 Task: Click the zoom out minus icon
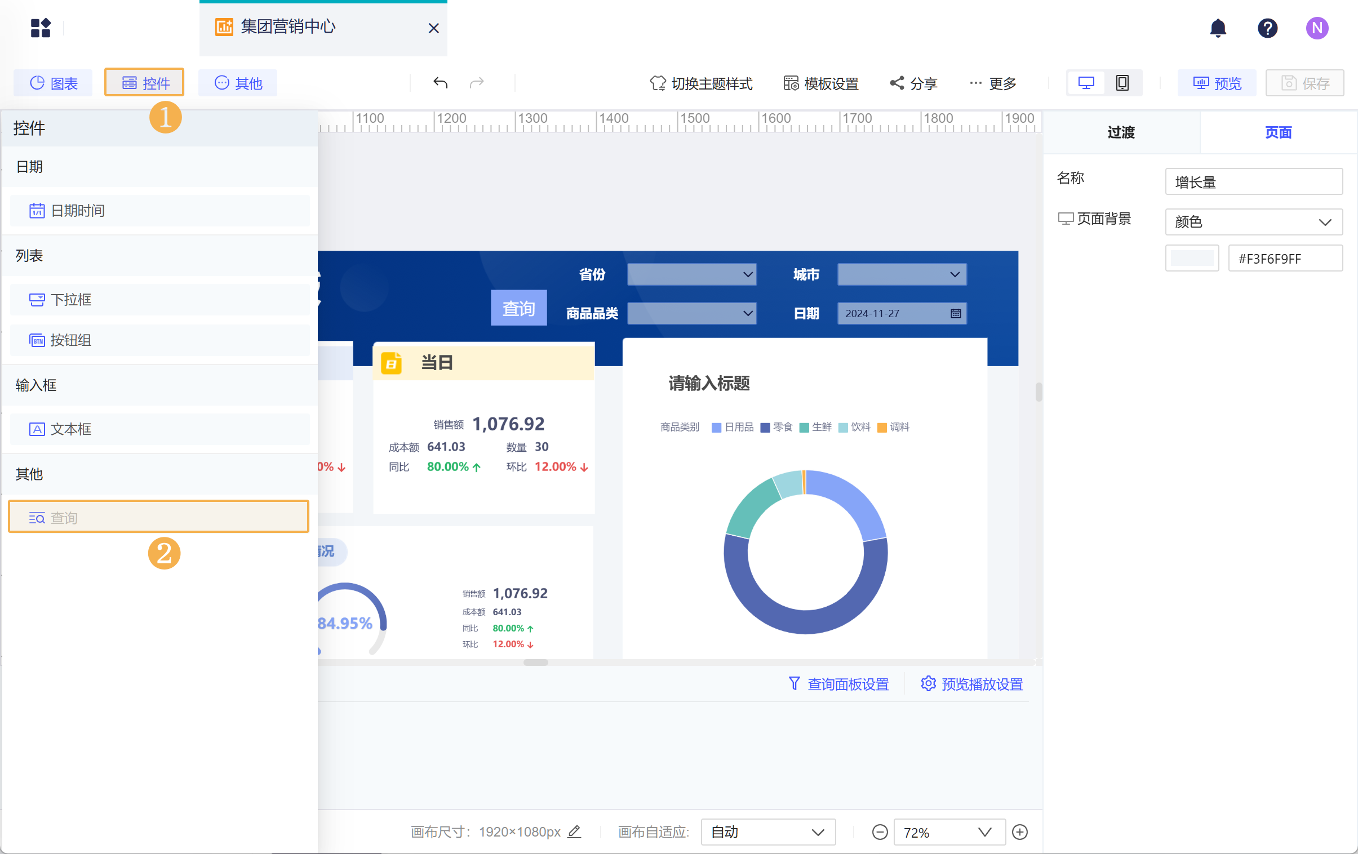click(x=879, y=832)
